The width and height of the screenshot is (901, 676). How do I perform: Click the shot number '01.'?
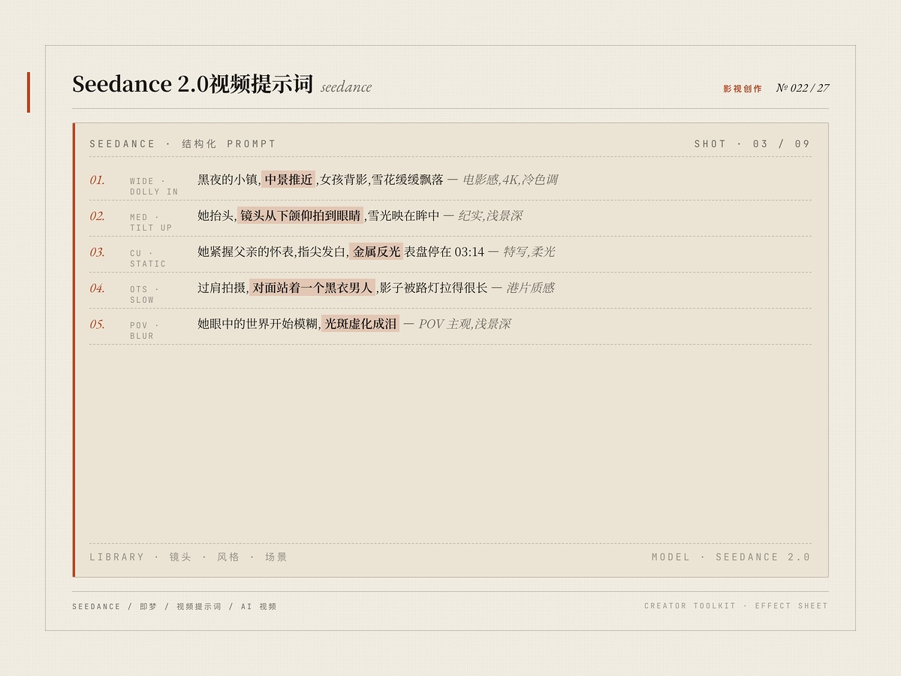click(98, 180)
